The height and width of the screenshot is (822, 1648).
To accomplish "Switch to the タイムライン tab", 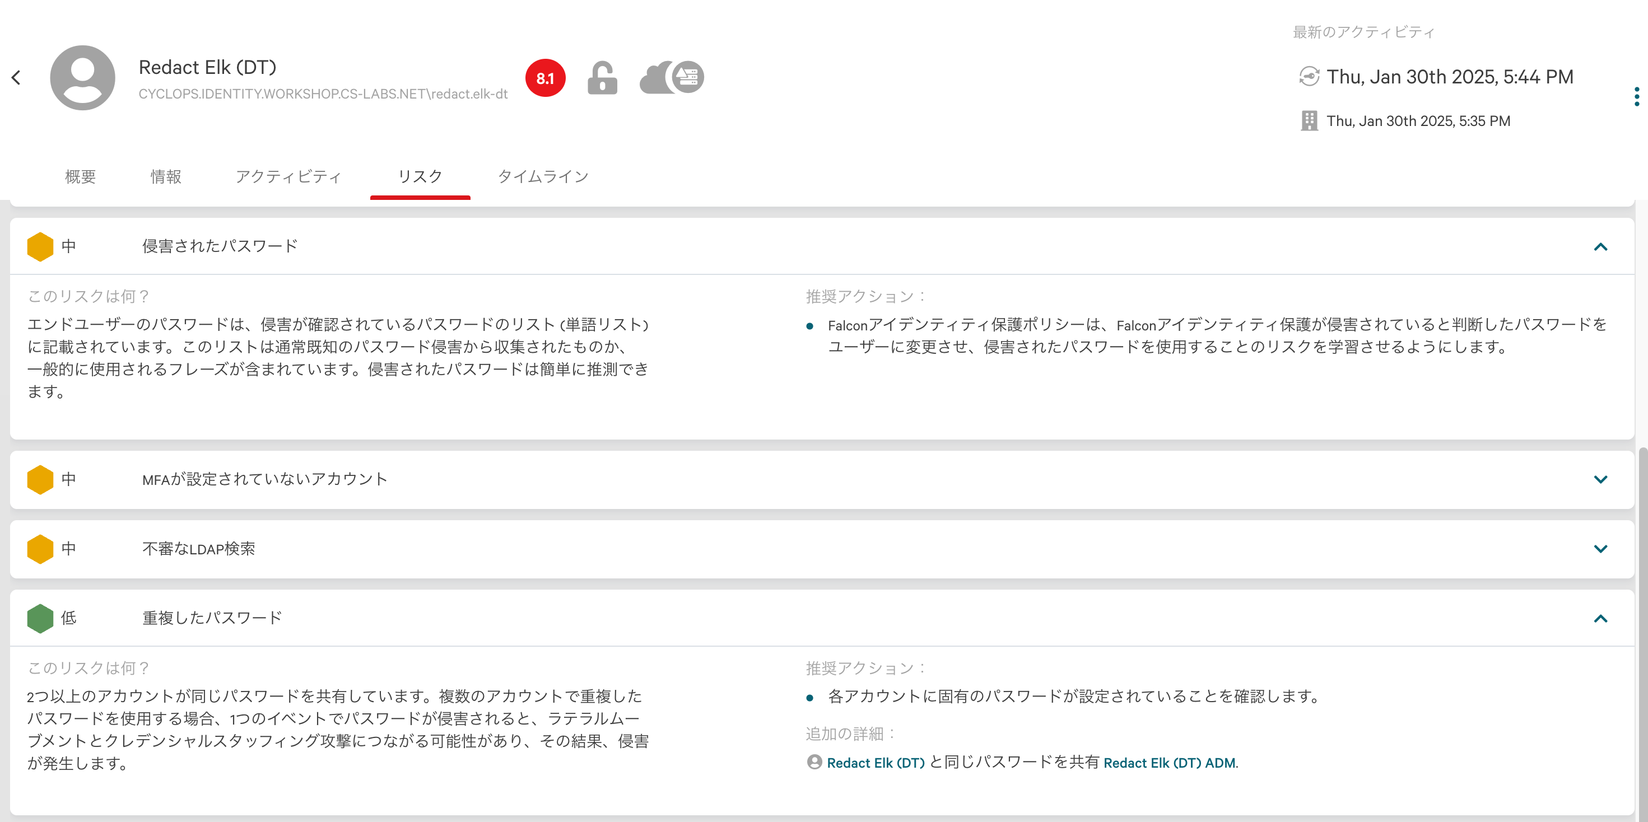I will click(543, 176).
